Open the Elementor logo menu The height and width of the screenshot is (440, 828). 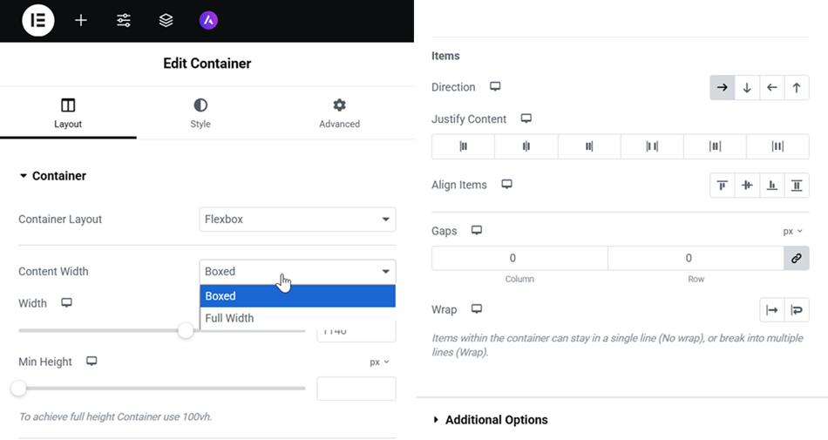38,21
